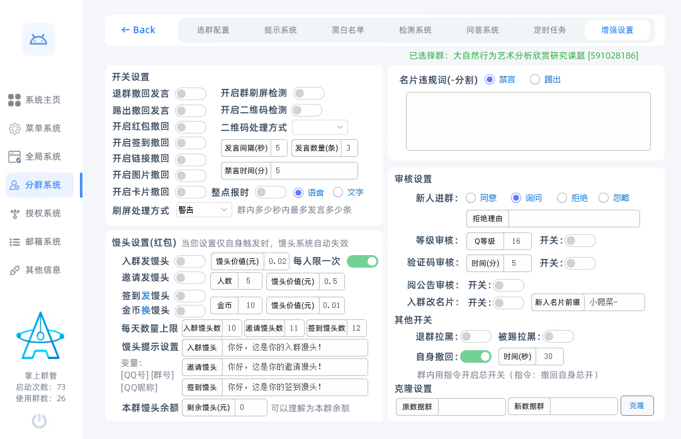The height and width of the screenshot is (439, 681).
Task: Select 分群系统 users icon
Action: pos(14,185)
